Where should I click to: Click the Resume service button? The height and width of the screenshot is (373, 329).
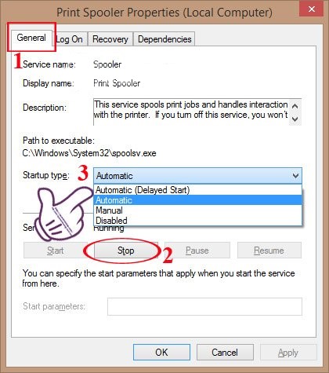pos(269,250)
